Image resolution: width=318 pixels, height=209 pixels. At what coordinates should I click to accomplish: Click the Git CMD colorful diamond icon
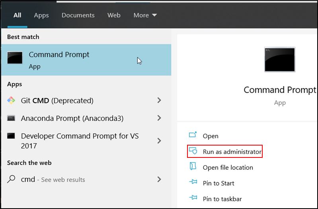(x=11, y=100)
